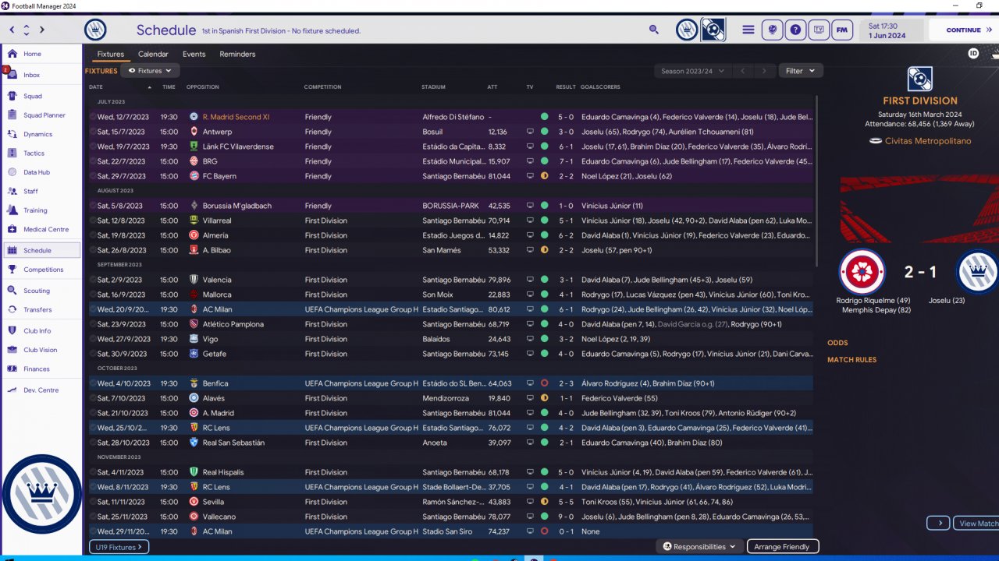Image resolution: width=999 pixels, height=561 pixels.
Task: Expand the Odds section
Action: tap(837, 343)
